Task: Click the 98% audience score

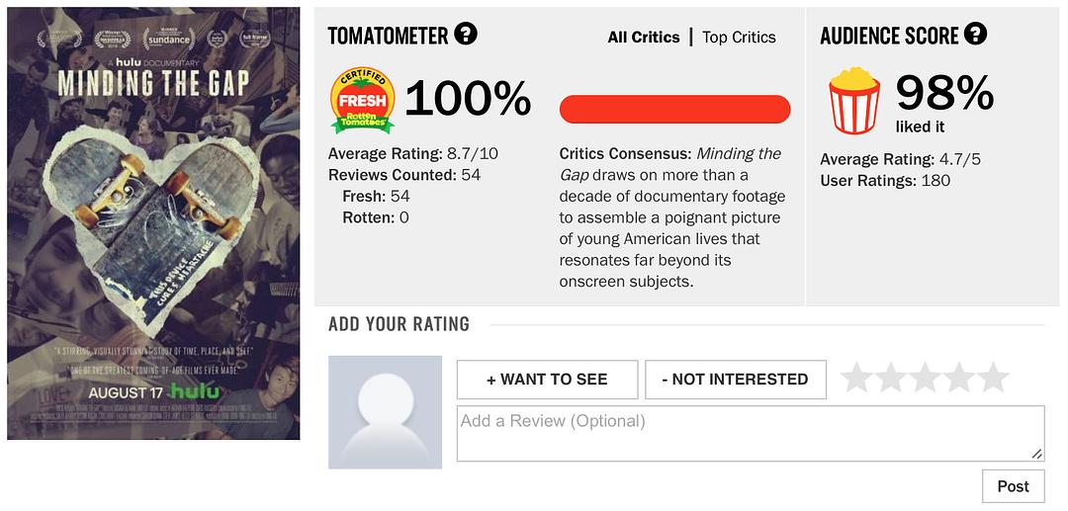Action: click(944, 94)
